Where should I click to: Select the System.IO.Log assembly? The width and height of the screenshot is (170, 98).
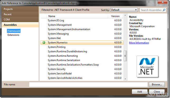coord(82,21)
